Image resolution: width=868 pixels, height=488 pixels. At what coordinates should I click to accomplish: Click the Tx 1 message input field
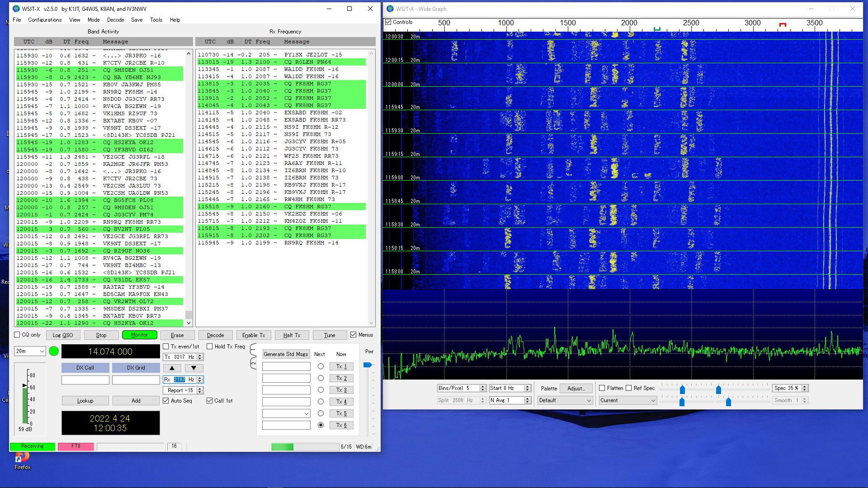tap(286, 366)
